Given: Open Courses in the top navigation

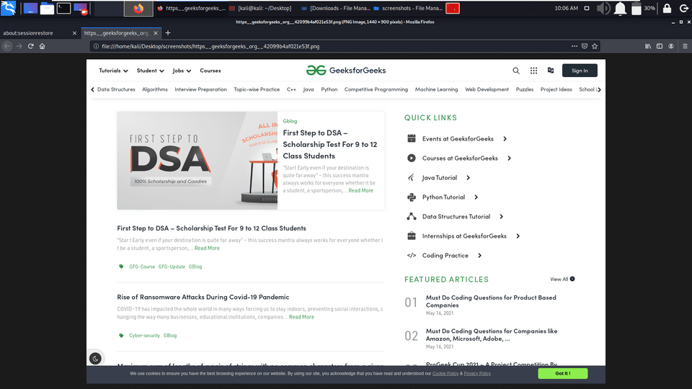Looking at the screenshot, I should (210, 71).
